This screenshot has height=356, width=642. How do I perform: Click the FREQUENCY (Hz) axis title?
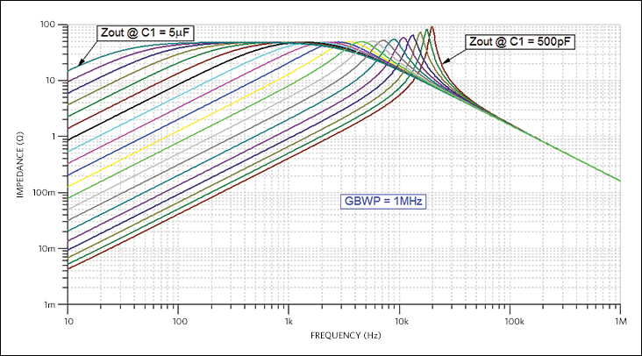344,336
